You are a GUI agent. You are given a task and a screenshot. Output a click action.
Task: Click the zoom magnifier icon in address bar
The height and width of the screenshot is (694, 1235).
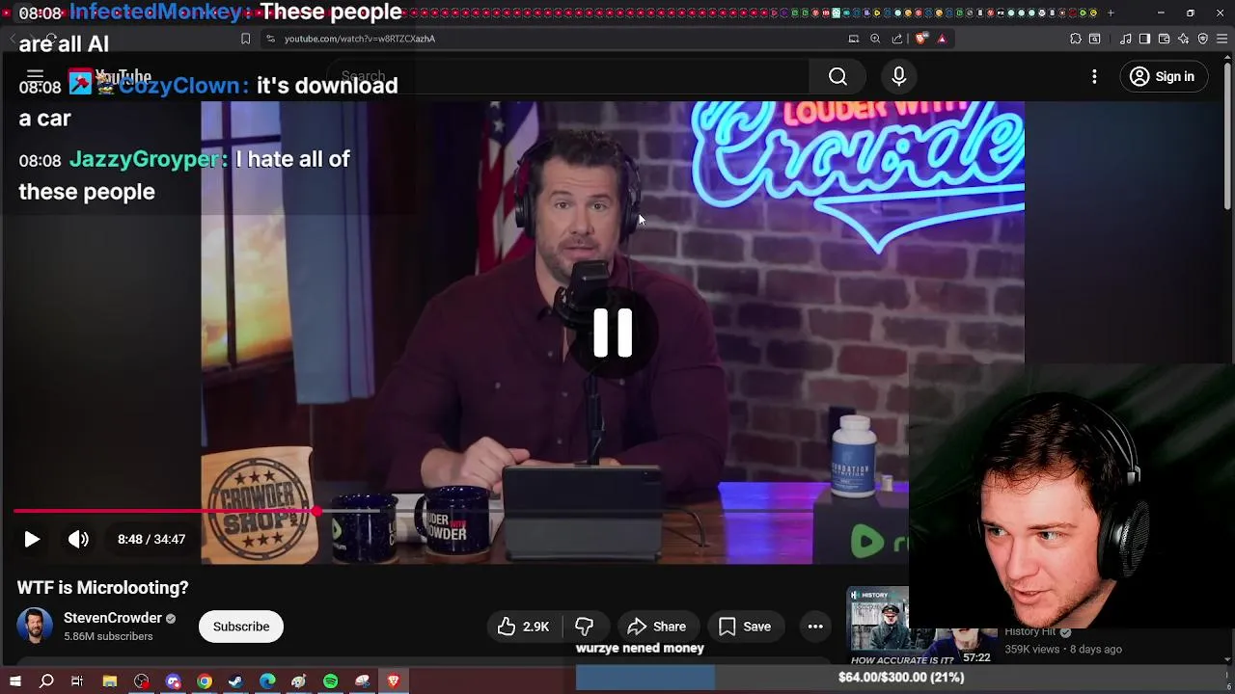click(875, 39)
